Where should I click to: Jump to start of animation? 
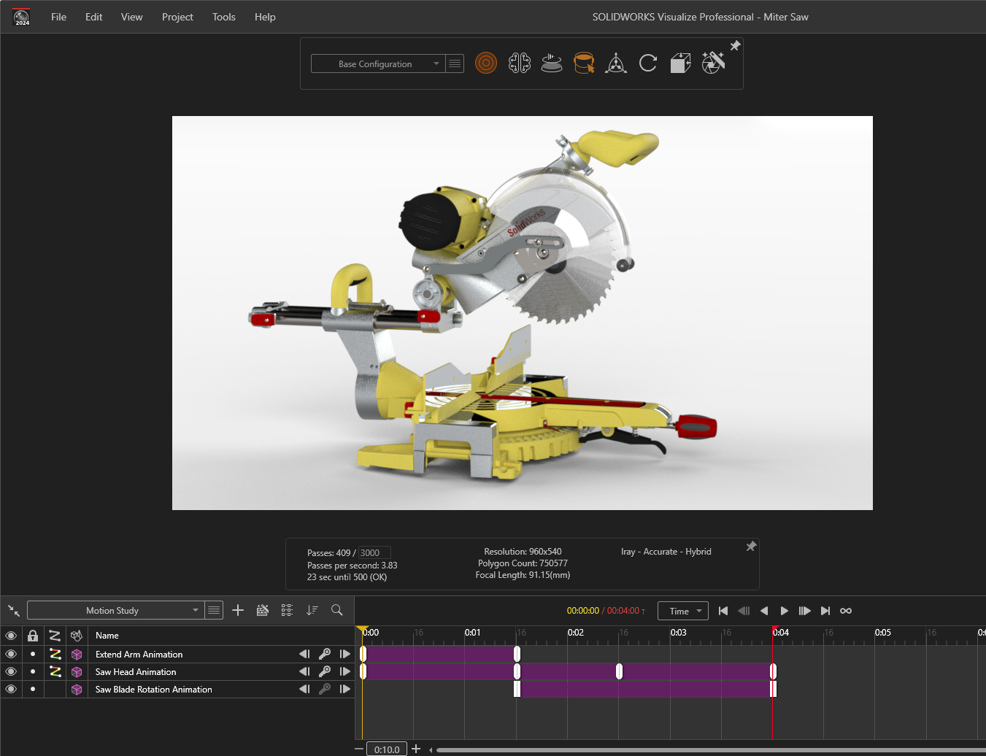(723, 611)
